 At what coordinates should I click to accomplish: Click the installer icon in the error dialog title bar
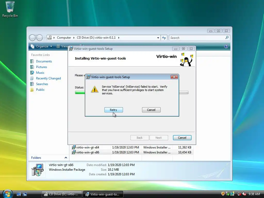point(88,77)
